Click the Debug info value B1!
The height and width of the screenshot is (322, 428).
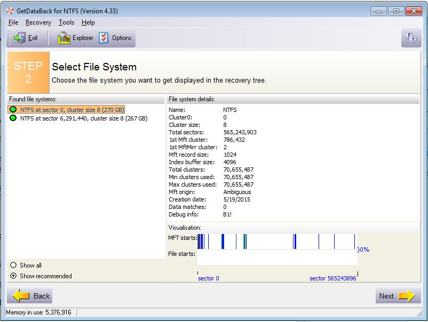[x=227, y=214]
